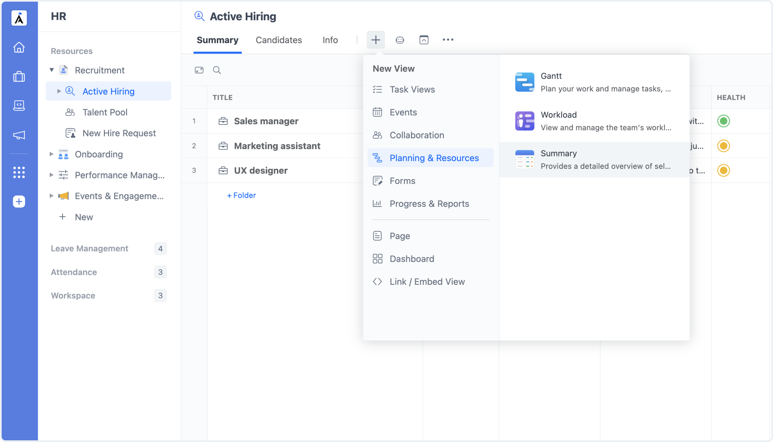Go to Home via house icon
Viewport: 773px width, 442px height.
tap(19, 47)
